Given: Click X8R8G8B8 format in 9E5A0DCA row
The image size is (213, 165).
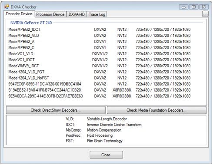Looking at the screenshot, I should pyautogui.click(x=122, y=96).
